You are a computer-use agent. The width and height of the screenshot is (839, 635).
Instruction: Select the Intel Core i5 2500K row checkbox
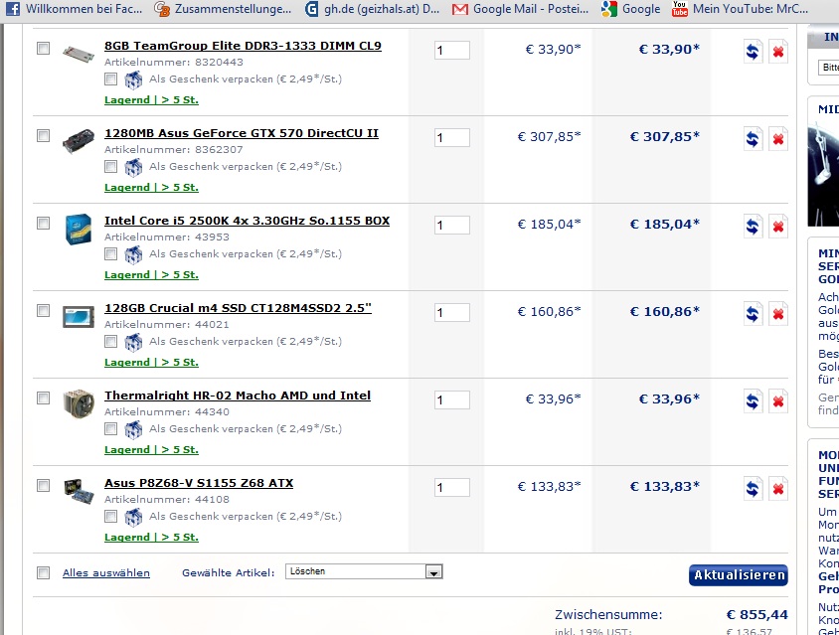point(44,223)
